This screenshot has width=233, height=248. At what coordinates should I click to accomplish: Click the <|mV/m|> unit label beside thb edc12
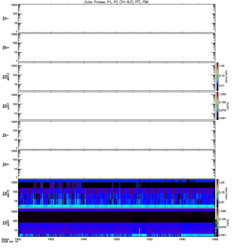tap(226, 77)
